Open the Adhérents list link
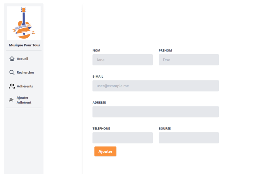260x174 pixels. click(25, 86)
